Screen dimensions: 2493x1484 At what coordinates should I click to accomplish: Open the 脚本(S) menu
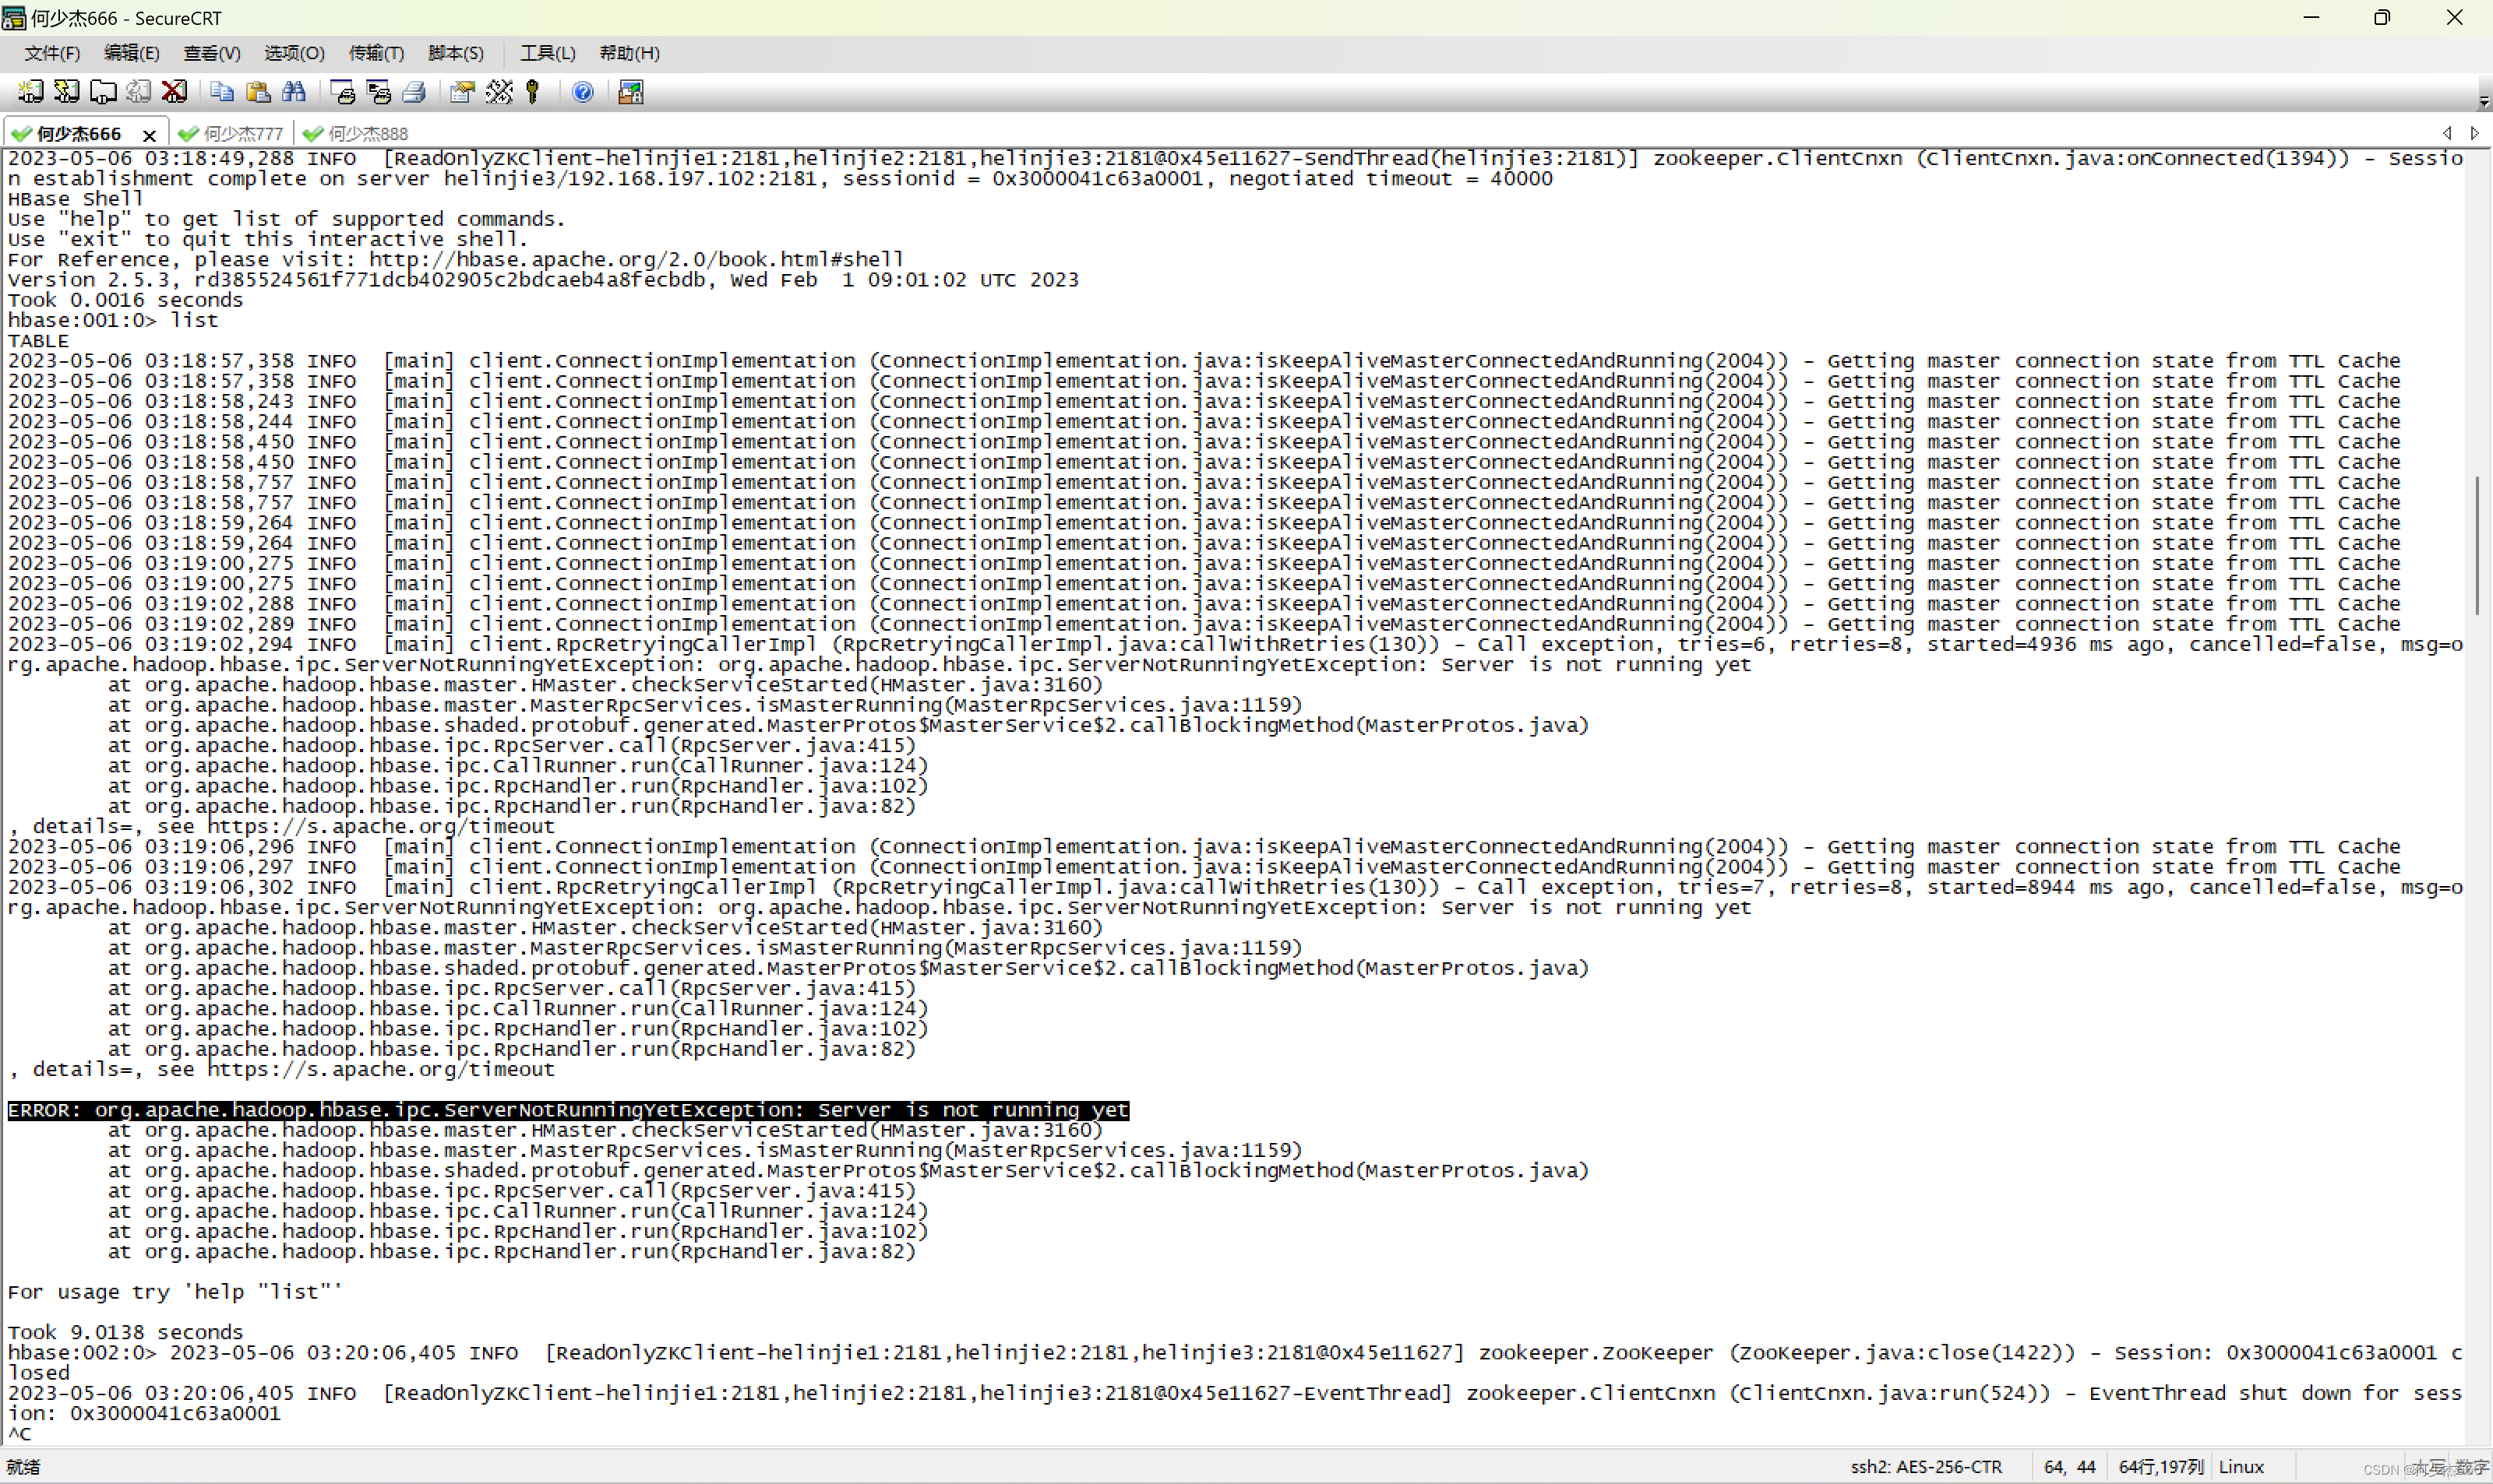click(x=457, y=53)
